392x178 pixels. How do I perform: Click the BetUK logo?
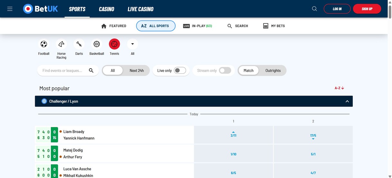click(41, 9)
